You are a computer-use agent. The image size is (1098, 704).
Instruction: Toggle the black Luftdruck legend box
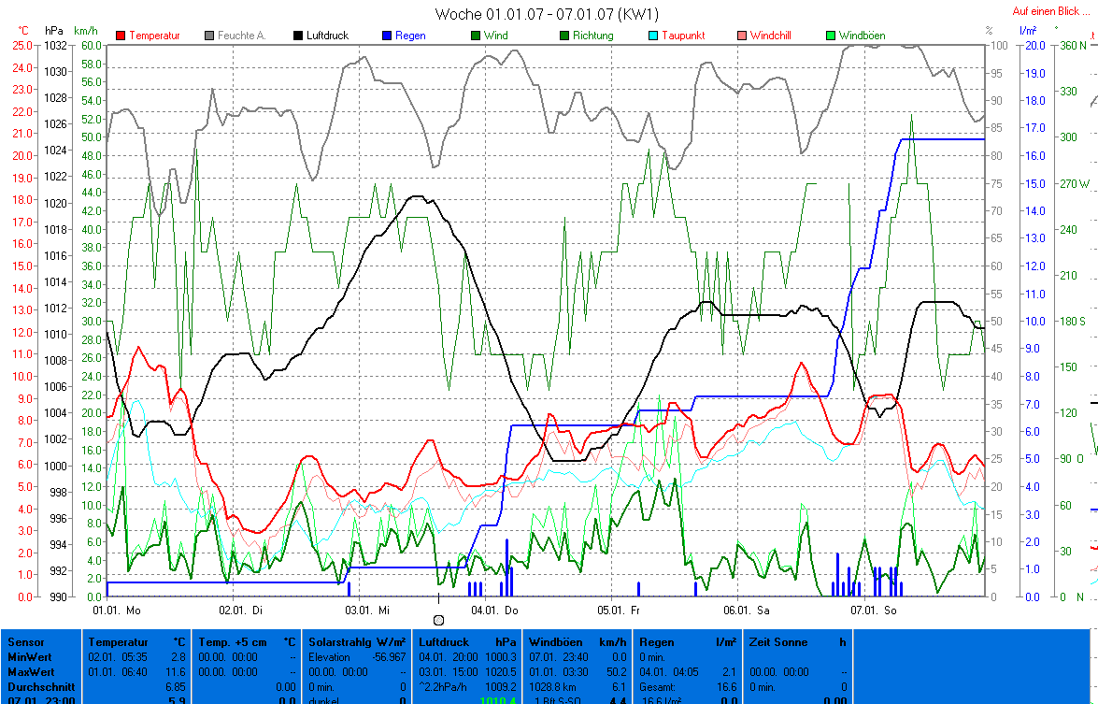(x=298, y=36)
